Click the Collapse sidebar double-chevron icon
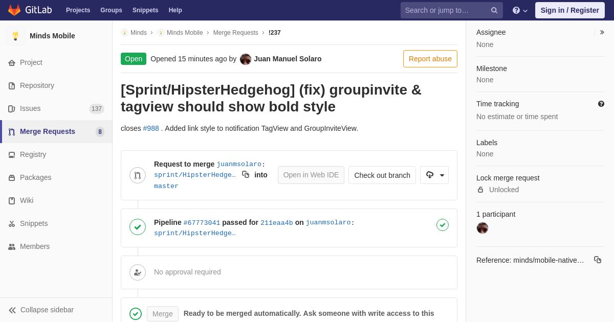 (x=12, y=310)
